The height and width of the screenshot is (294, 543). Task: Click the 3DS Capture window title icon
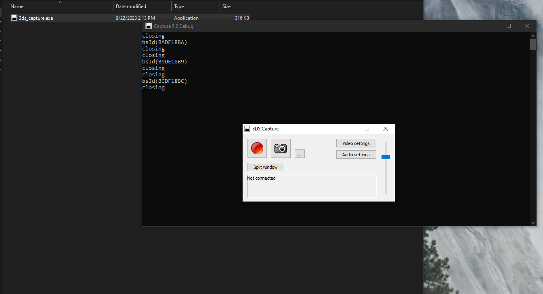click(247, 129)
